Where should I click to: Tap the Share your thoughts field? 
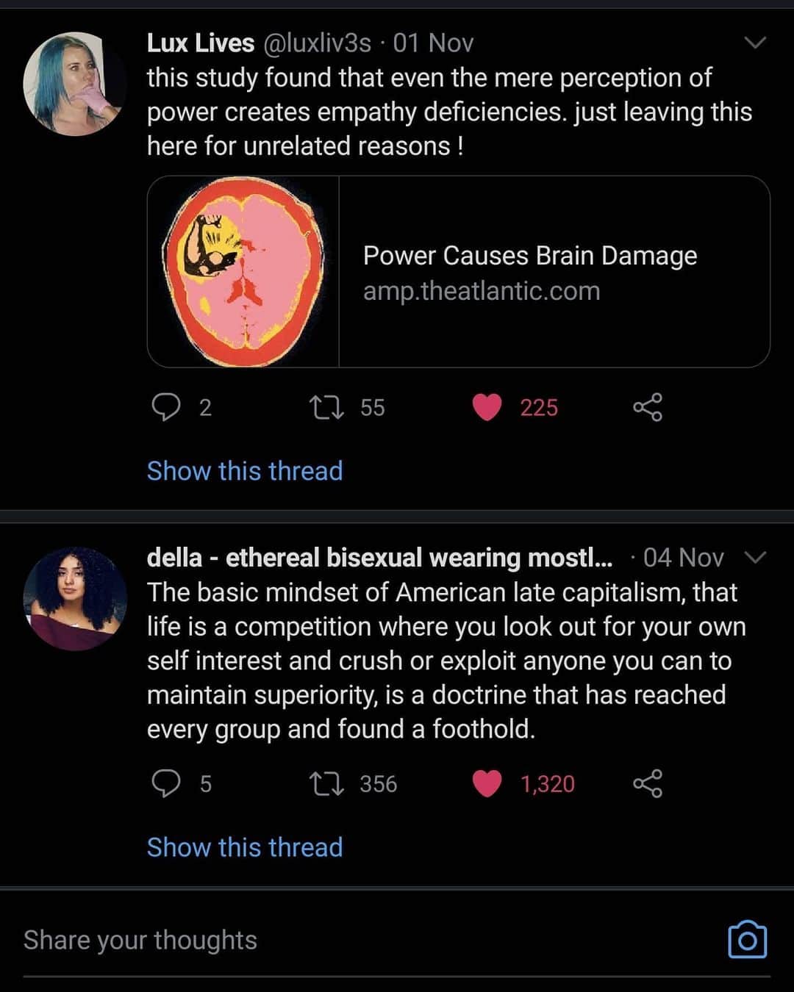click(x=368, y=941)
